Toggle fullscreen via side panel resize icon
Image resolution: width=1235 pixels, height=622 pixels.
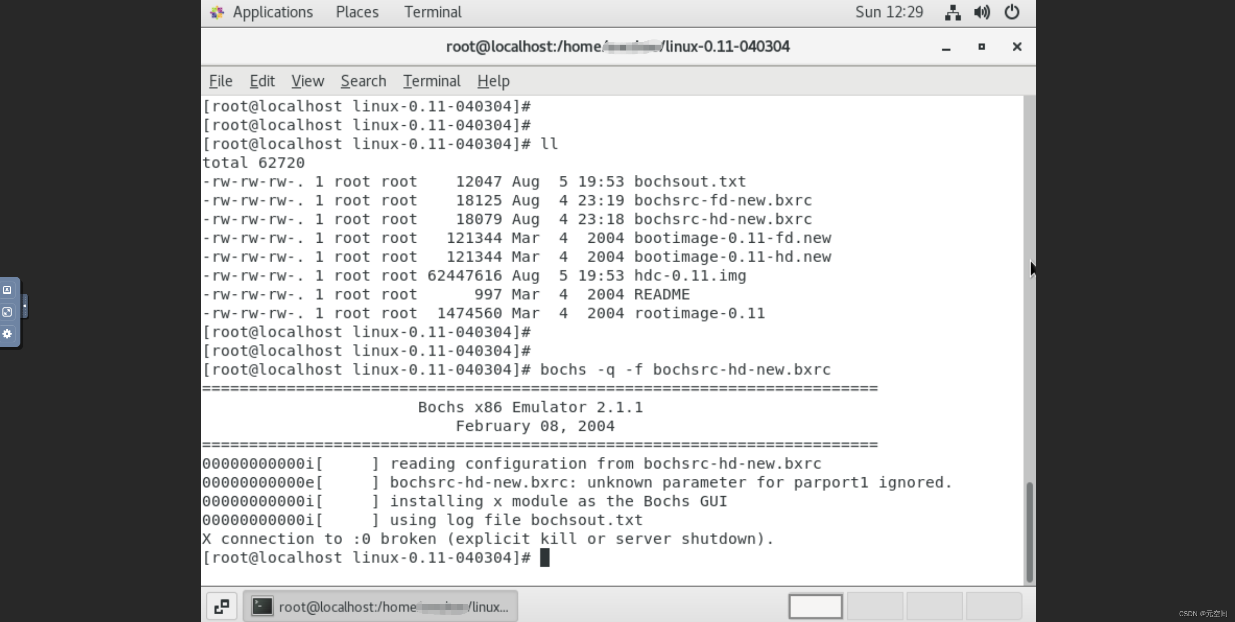point(7,312)
